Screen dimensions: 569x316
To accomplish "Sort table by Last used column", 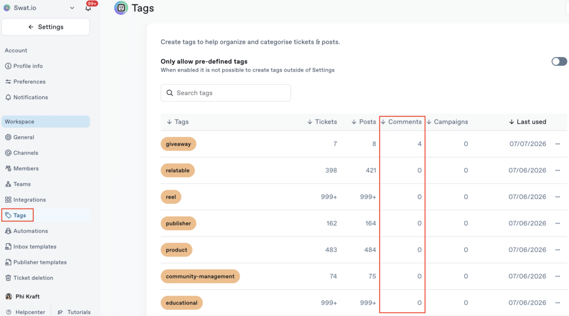I will (x=527, y=122).
